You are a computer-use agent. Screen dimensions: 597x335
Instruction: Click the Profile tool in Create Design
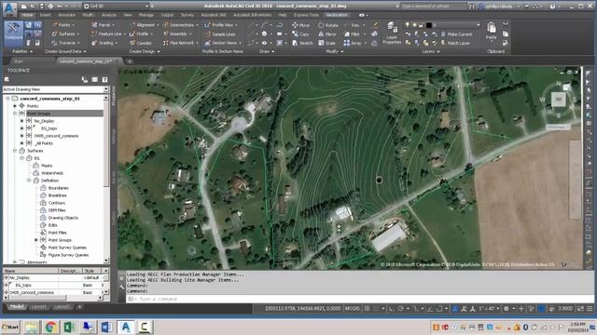[x=140, y=33]
